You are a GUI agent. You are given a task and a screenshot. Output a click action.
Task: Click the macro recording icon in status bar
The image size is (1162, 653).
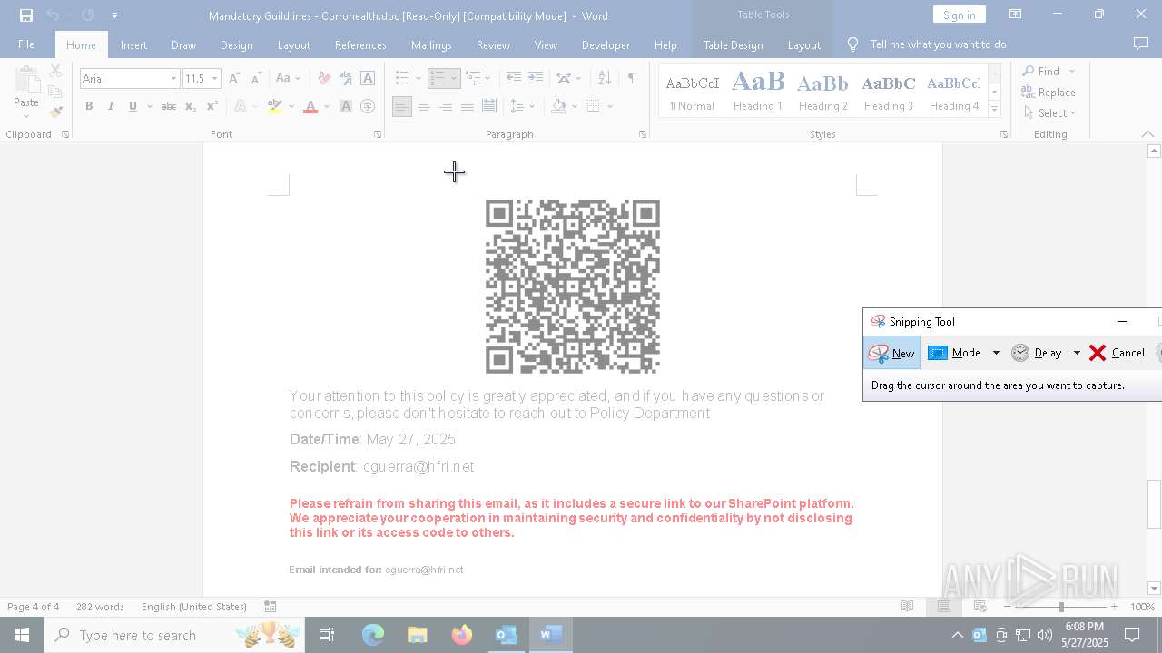270,607
